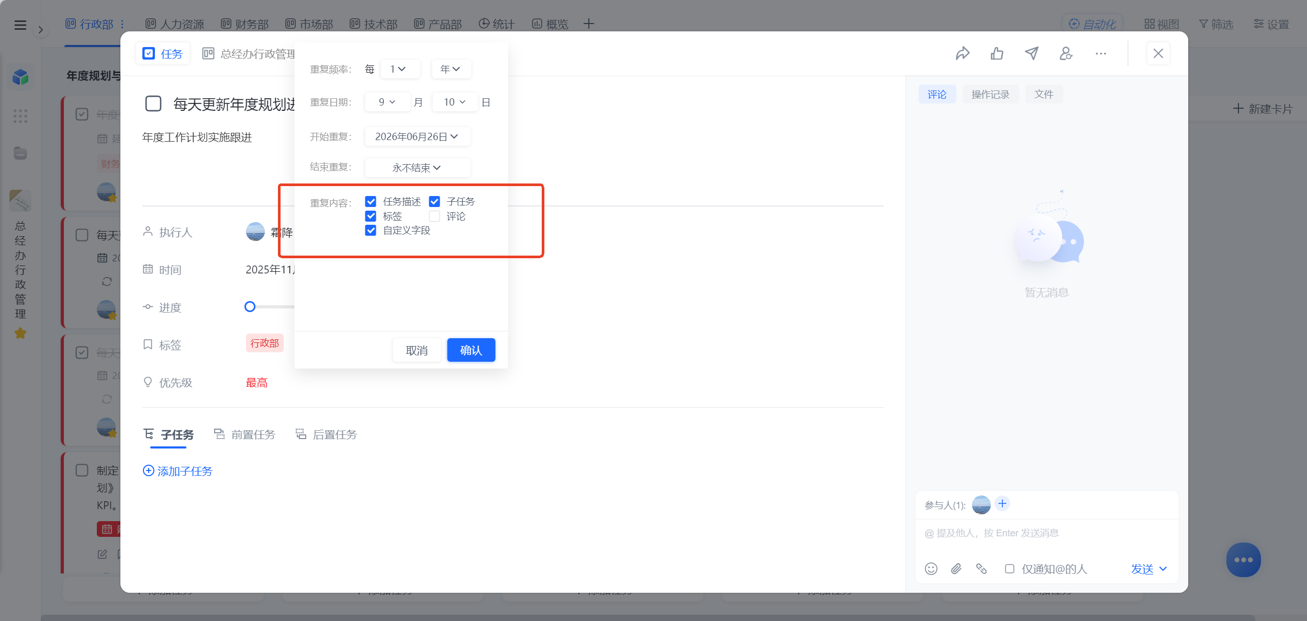Viewport: 1307px width, 621px height.
Task: Open 开始重复 date dropdown
Action: [417, 136]
